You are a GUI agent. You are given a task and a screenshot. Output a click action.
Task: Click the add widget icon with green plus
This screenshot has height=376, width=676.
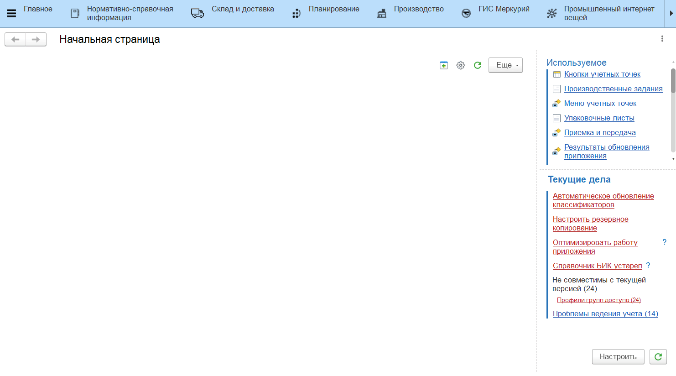(444, 65)
